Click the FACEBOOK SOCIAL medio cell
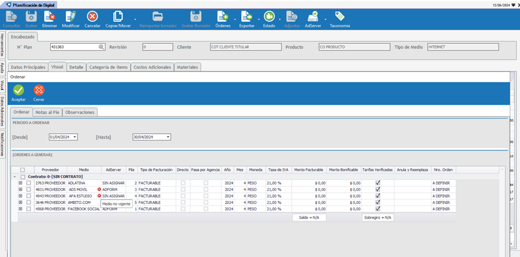The height and width of the screenshot is (257, 520). pos(84,209)
